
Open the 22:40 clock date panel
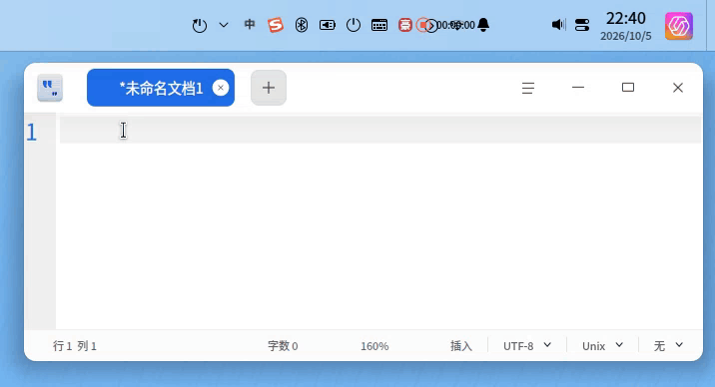coord(625,26)
